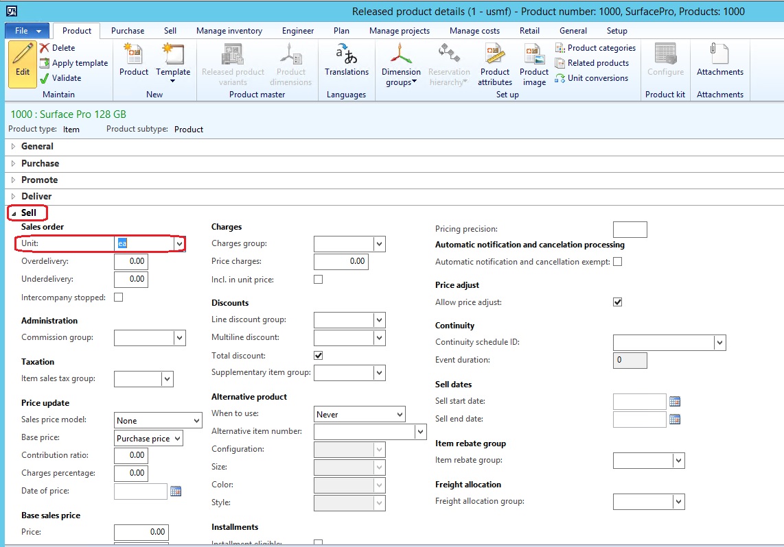Open the Sales order Unit dropdown

179,243
